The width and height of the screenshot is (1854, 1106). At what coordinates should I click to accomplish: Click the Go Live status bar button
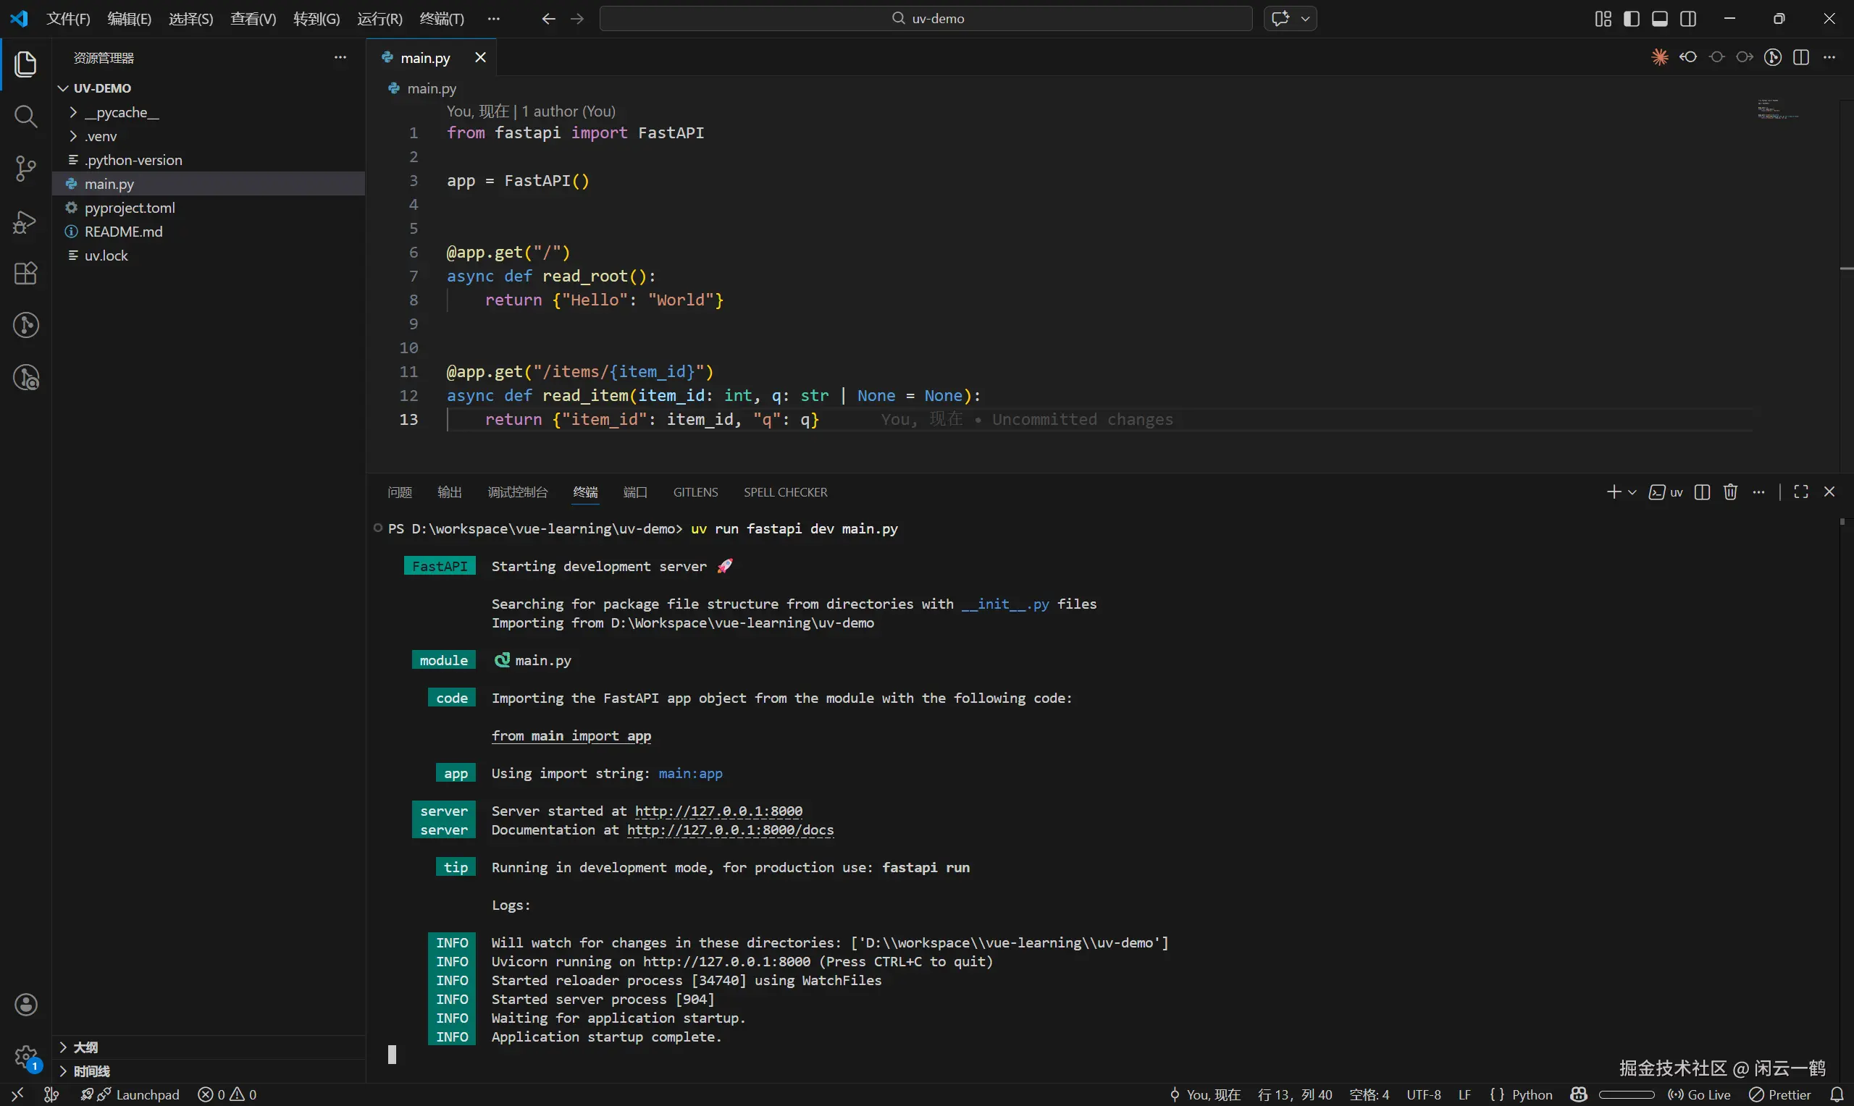(x=1699, y=1094)
